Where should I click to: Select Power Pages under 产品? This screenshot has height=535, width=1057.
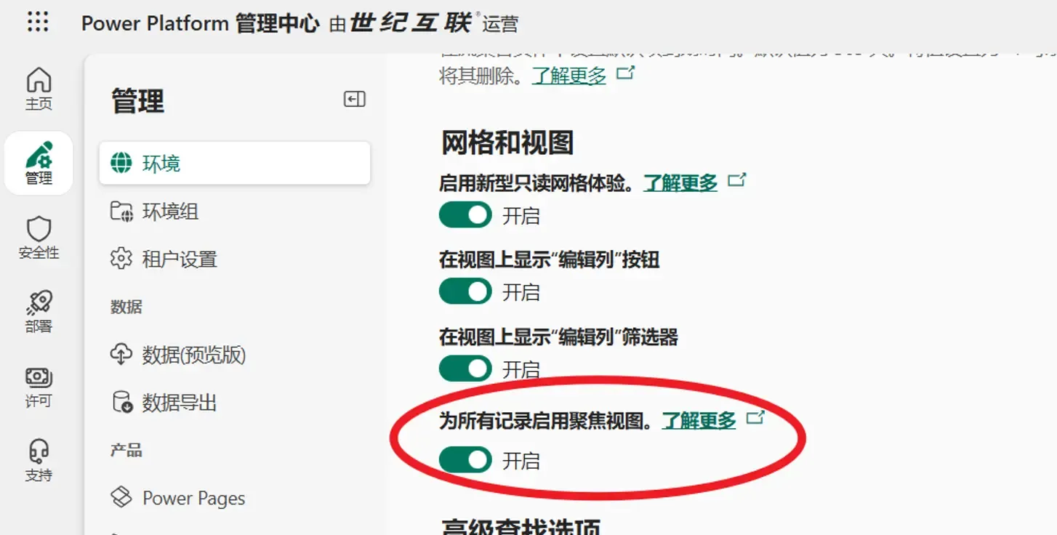[x=193, y=498]
